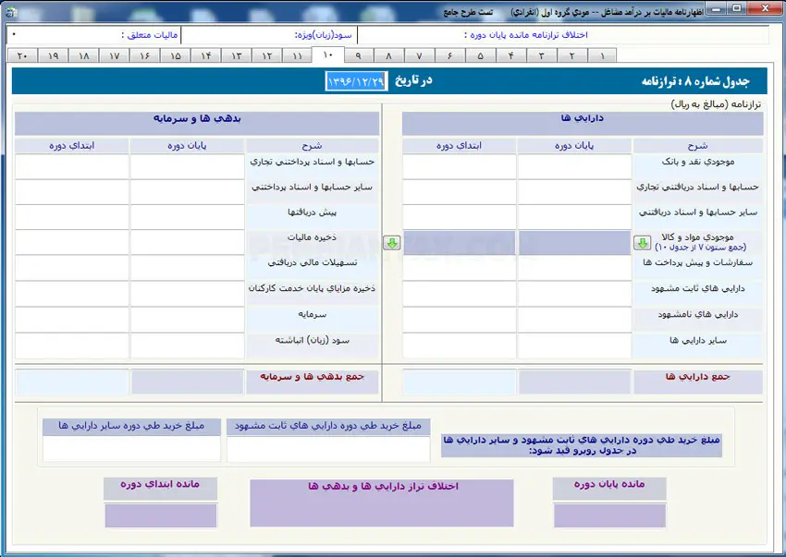The image size is (786, 557).
Task: Click ابتداي دوره field for دارايي هاي ثابت مشهود
Action: [459, 294]
